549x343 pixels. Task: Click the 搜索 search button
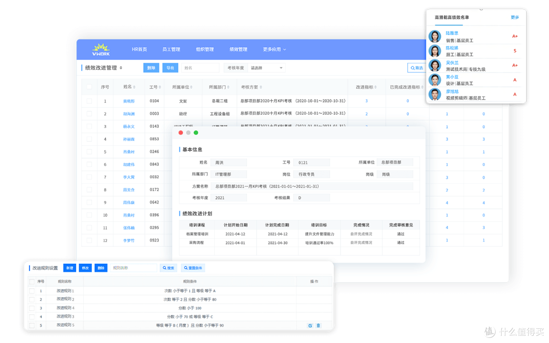click(168, 268)
